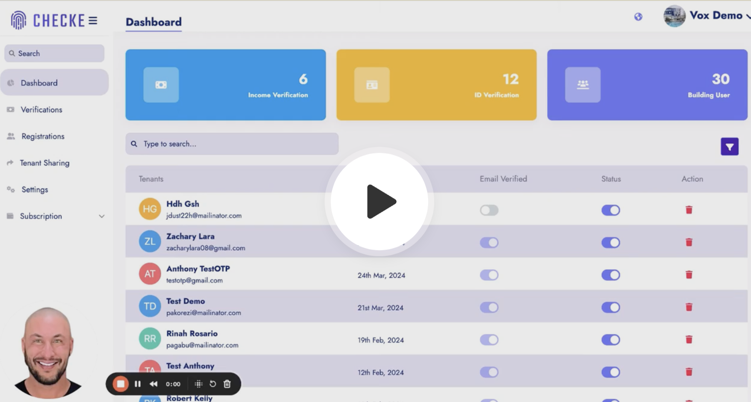Click the rewind icon in recorder toolbar
This screenshot has width=751, height=402.
153,384
